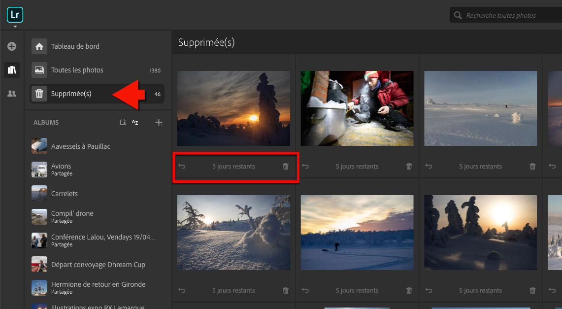Select the flat snowy plain photo
The image size is (562, 309).
[x=481, y=108]
